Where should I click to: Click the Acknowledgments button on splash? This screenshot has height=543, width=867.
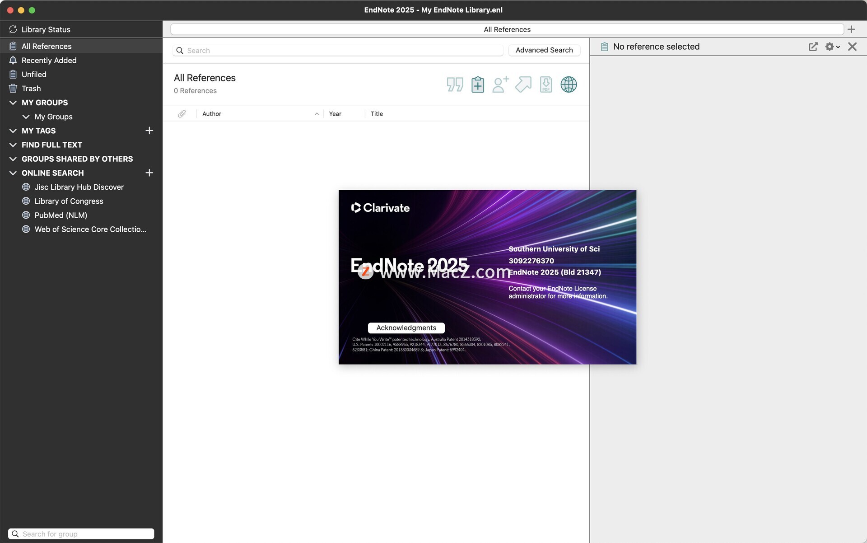(x=406, y=328)
